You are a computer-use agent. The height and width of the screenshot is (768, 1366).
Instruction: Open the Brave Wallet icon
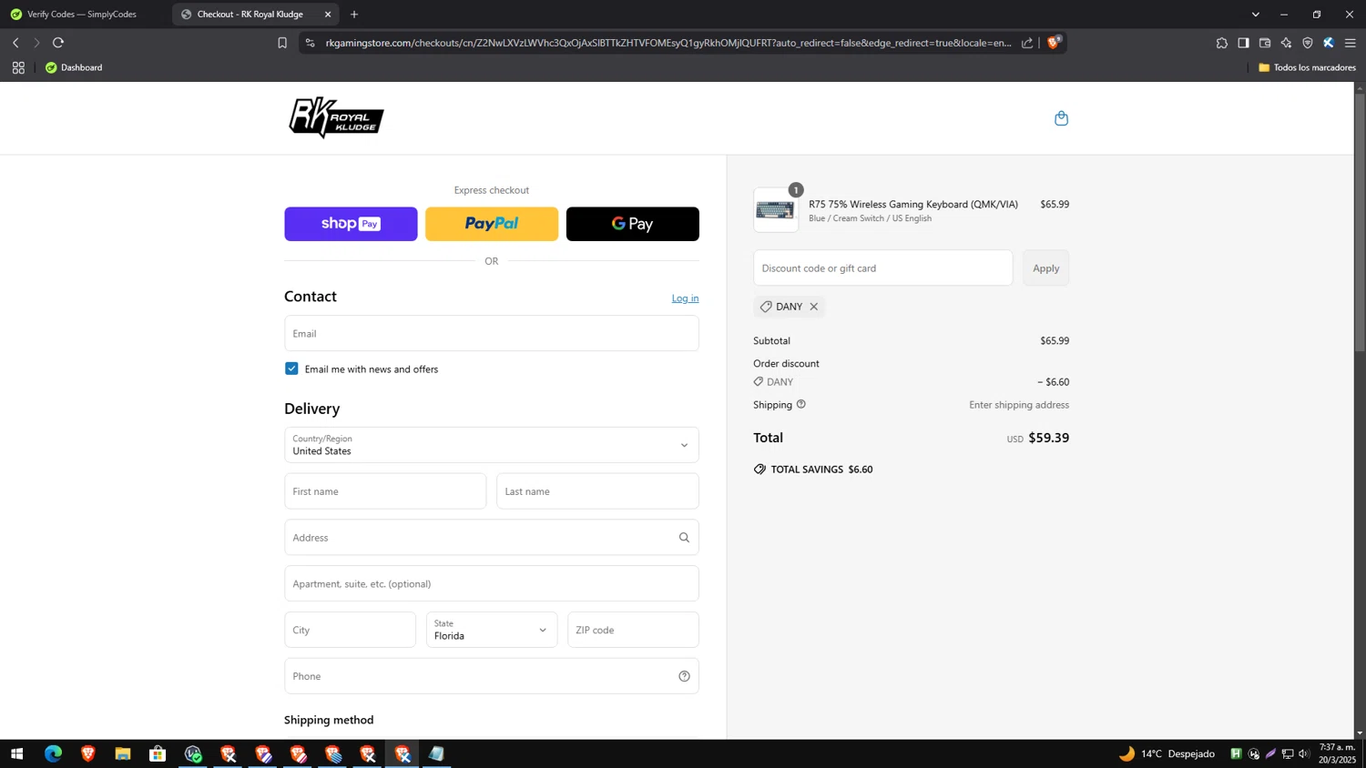pos(1265,43)
